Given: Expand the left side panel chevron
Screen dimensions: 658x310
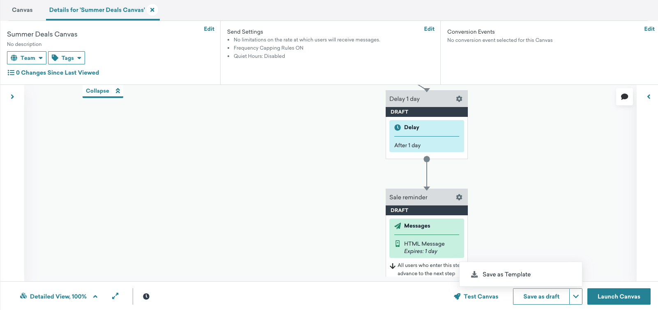Looking at the screenshot, I should click(12, 97).
